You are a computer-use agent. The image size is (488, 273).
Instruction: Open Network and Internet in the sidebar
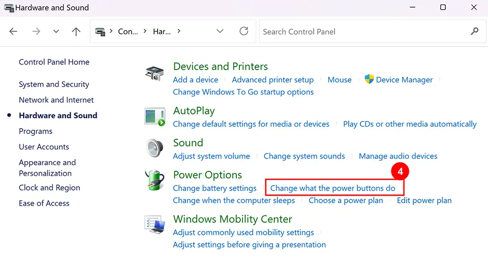click(56, 100)
